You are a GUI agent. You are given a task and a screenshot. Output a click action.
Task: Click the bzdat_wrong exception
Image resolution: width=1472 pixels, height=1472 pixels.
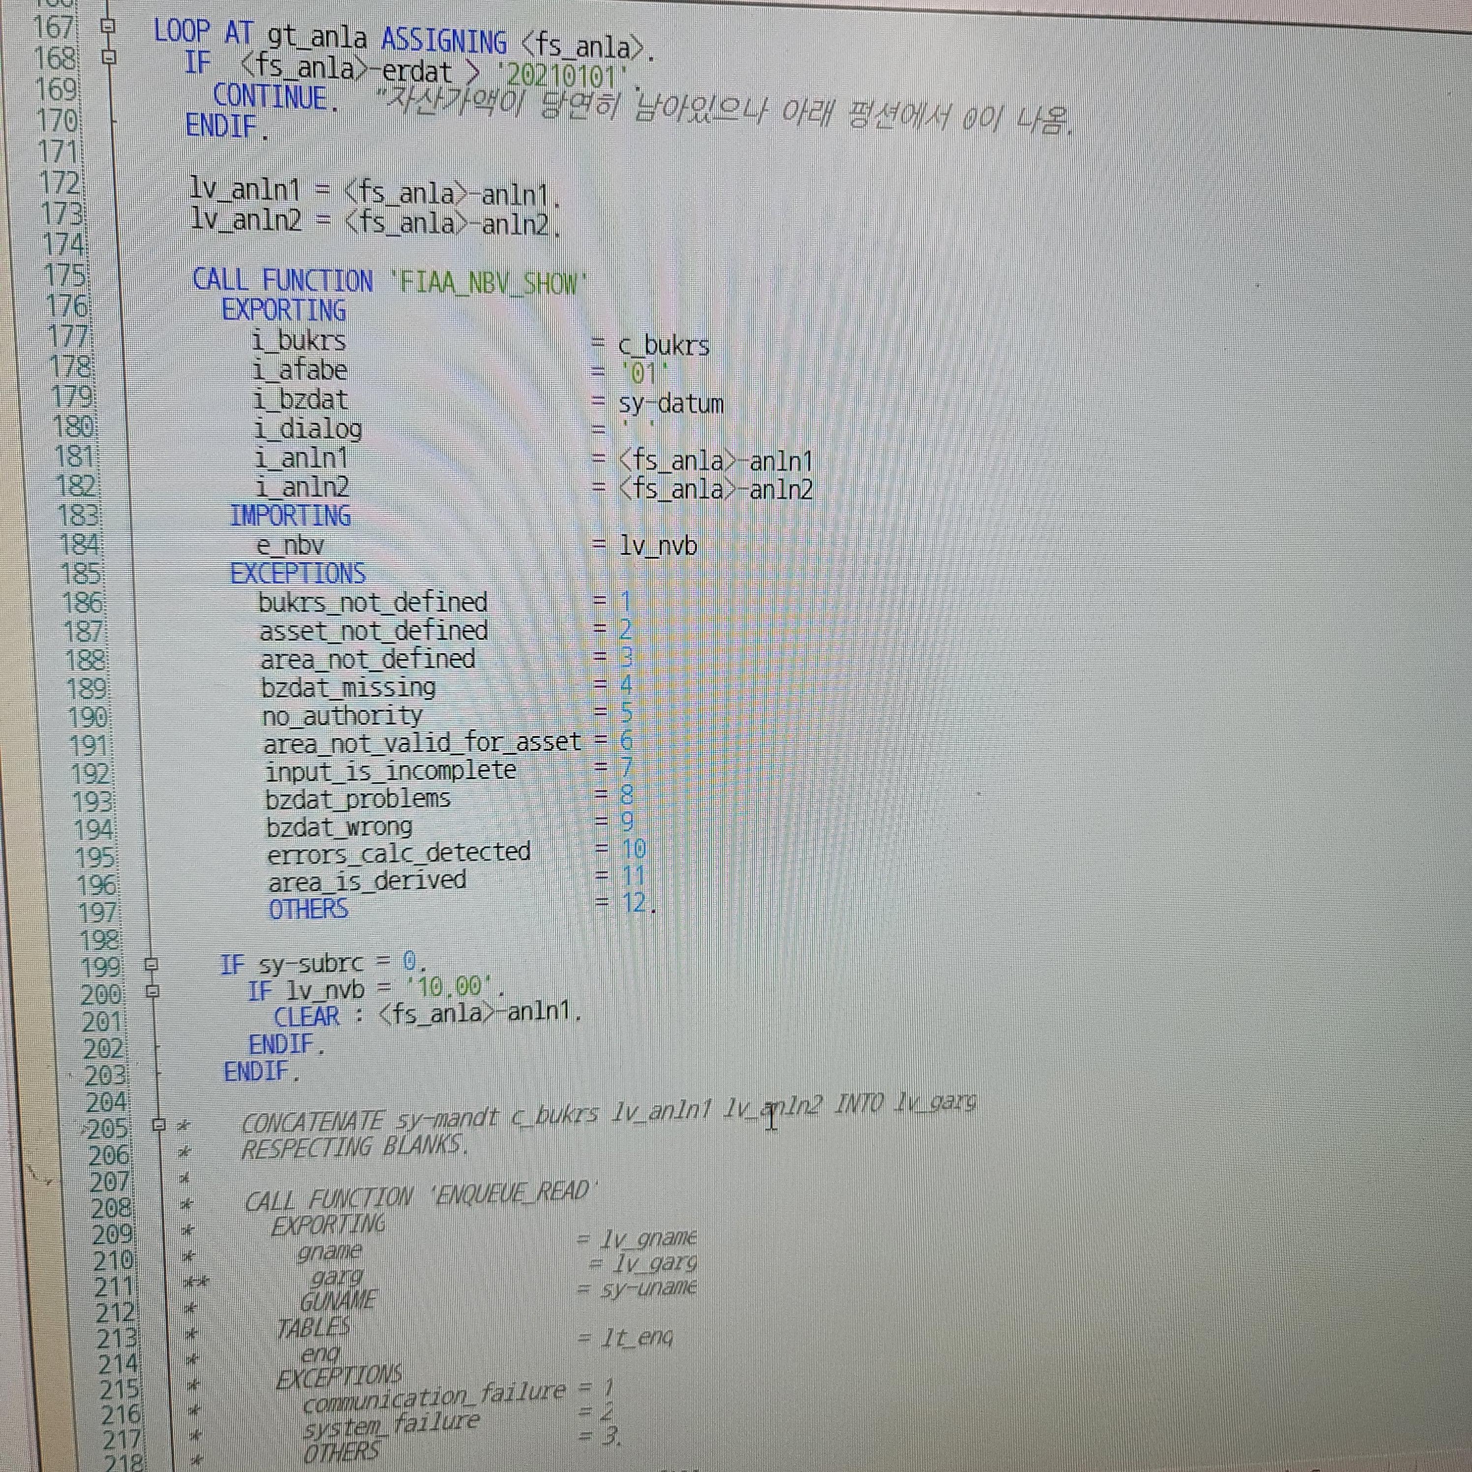[339, 828]
